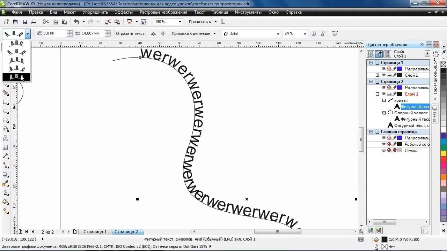Open the font name dropdown
This screenshot has height=251, width=447.
pyautogui.click(x=278, y=34)
